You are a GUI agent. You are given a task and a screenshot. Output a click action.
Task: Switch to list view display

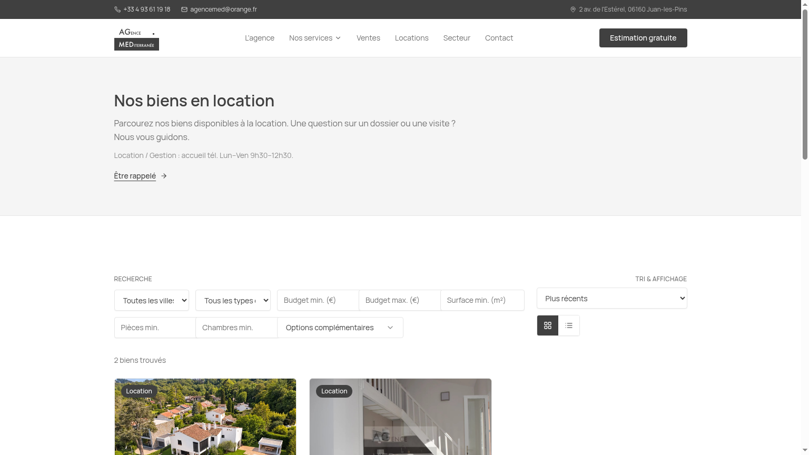coord(569,325)
